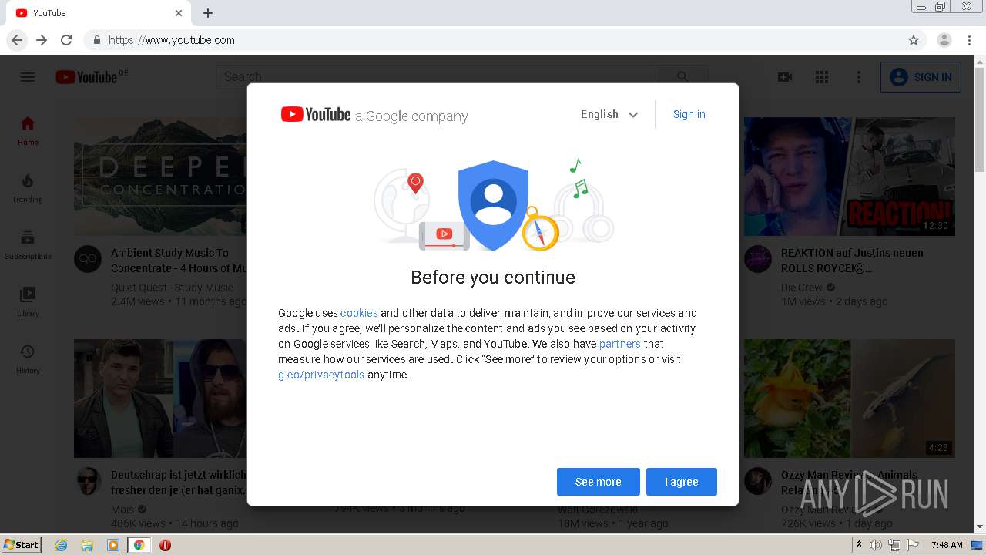Open the settings three-dot menu
Viewport: 986px width, 555px height.
tap(859, 77)
